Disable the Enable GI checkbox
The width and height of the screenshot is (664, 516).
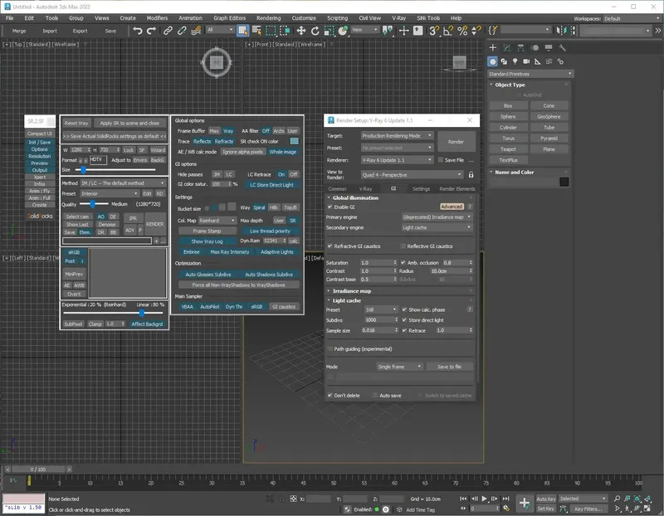(330, 207)
